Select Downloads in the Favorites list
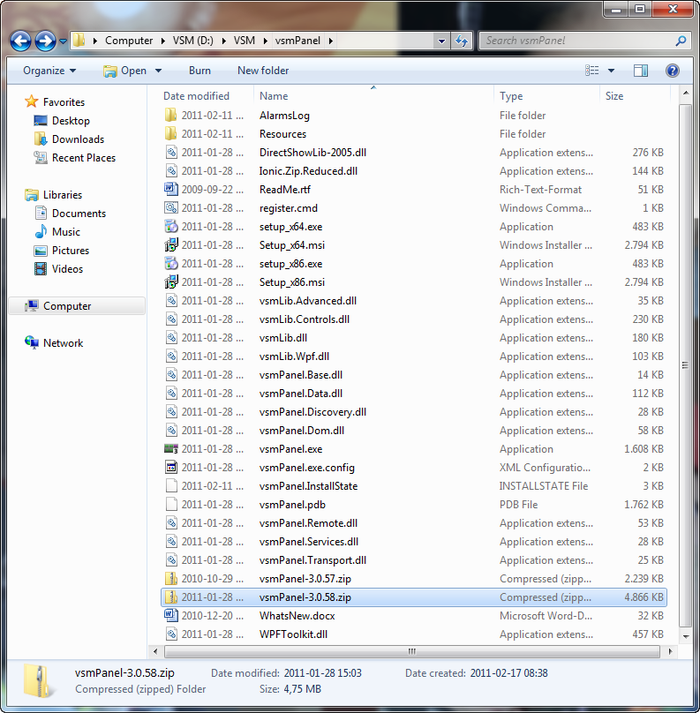The width and height of the screenshot is (700, 713). click(x=78, y=139)
